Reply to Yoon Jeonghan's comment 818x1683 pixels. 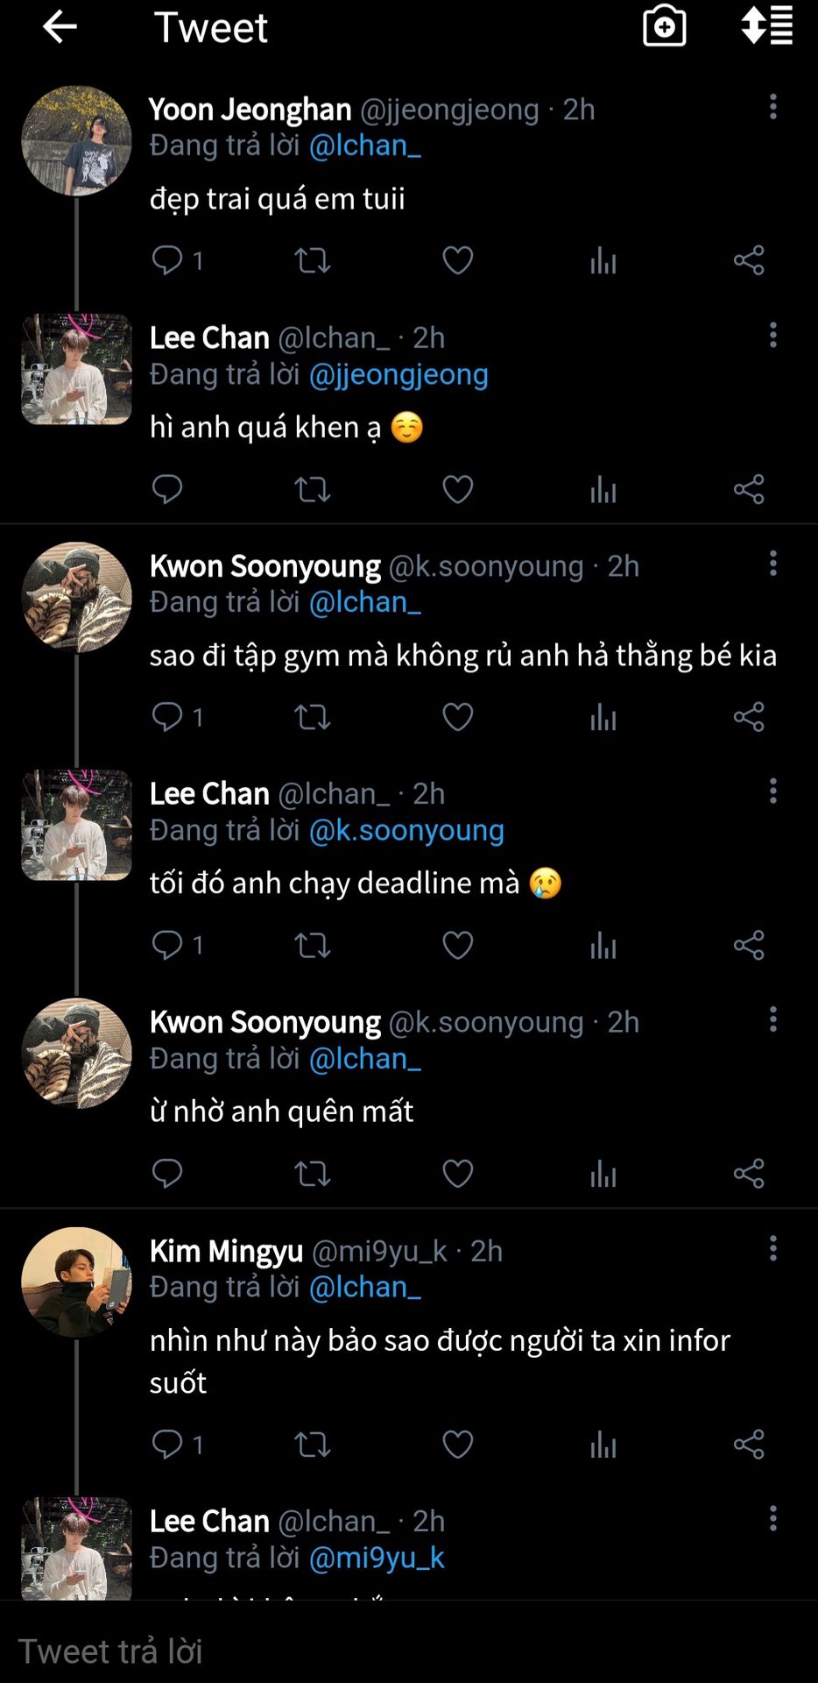[167, 260]
